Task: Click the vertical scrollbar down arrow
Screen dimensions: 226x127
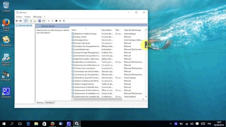Action: (146, 96)
